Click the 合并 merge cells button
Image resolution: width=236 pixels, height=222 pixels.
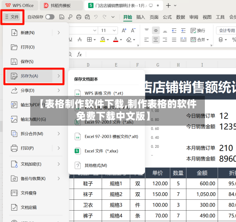click(200, 40)
